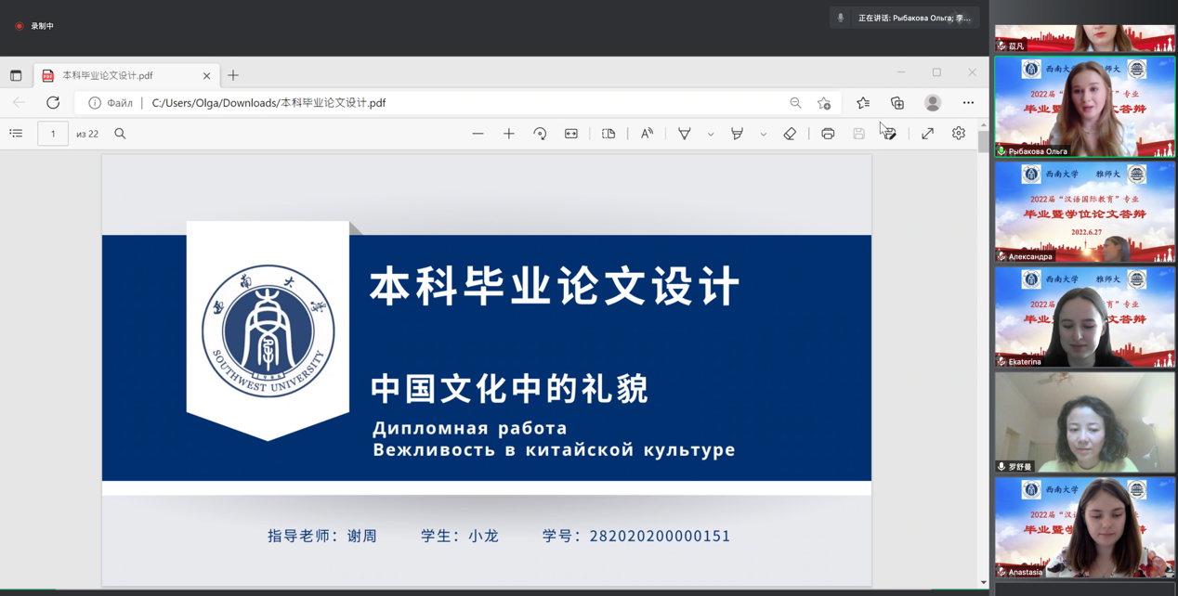1178x596 pixels.
Task: Expand the Draw tool options dropdown
Action: (711, 135)
